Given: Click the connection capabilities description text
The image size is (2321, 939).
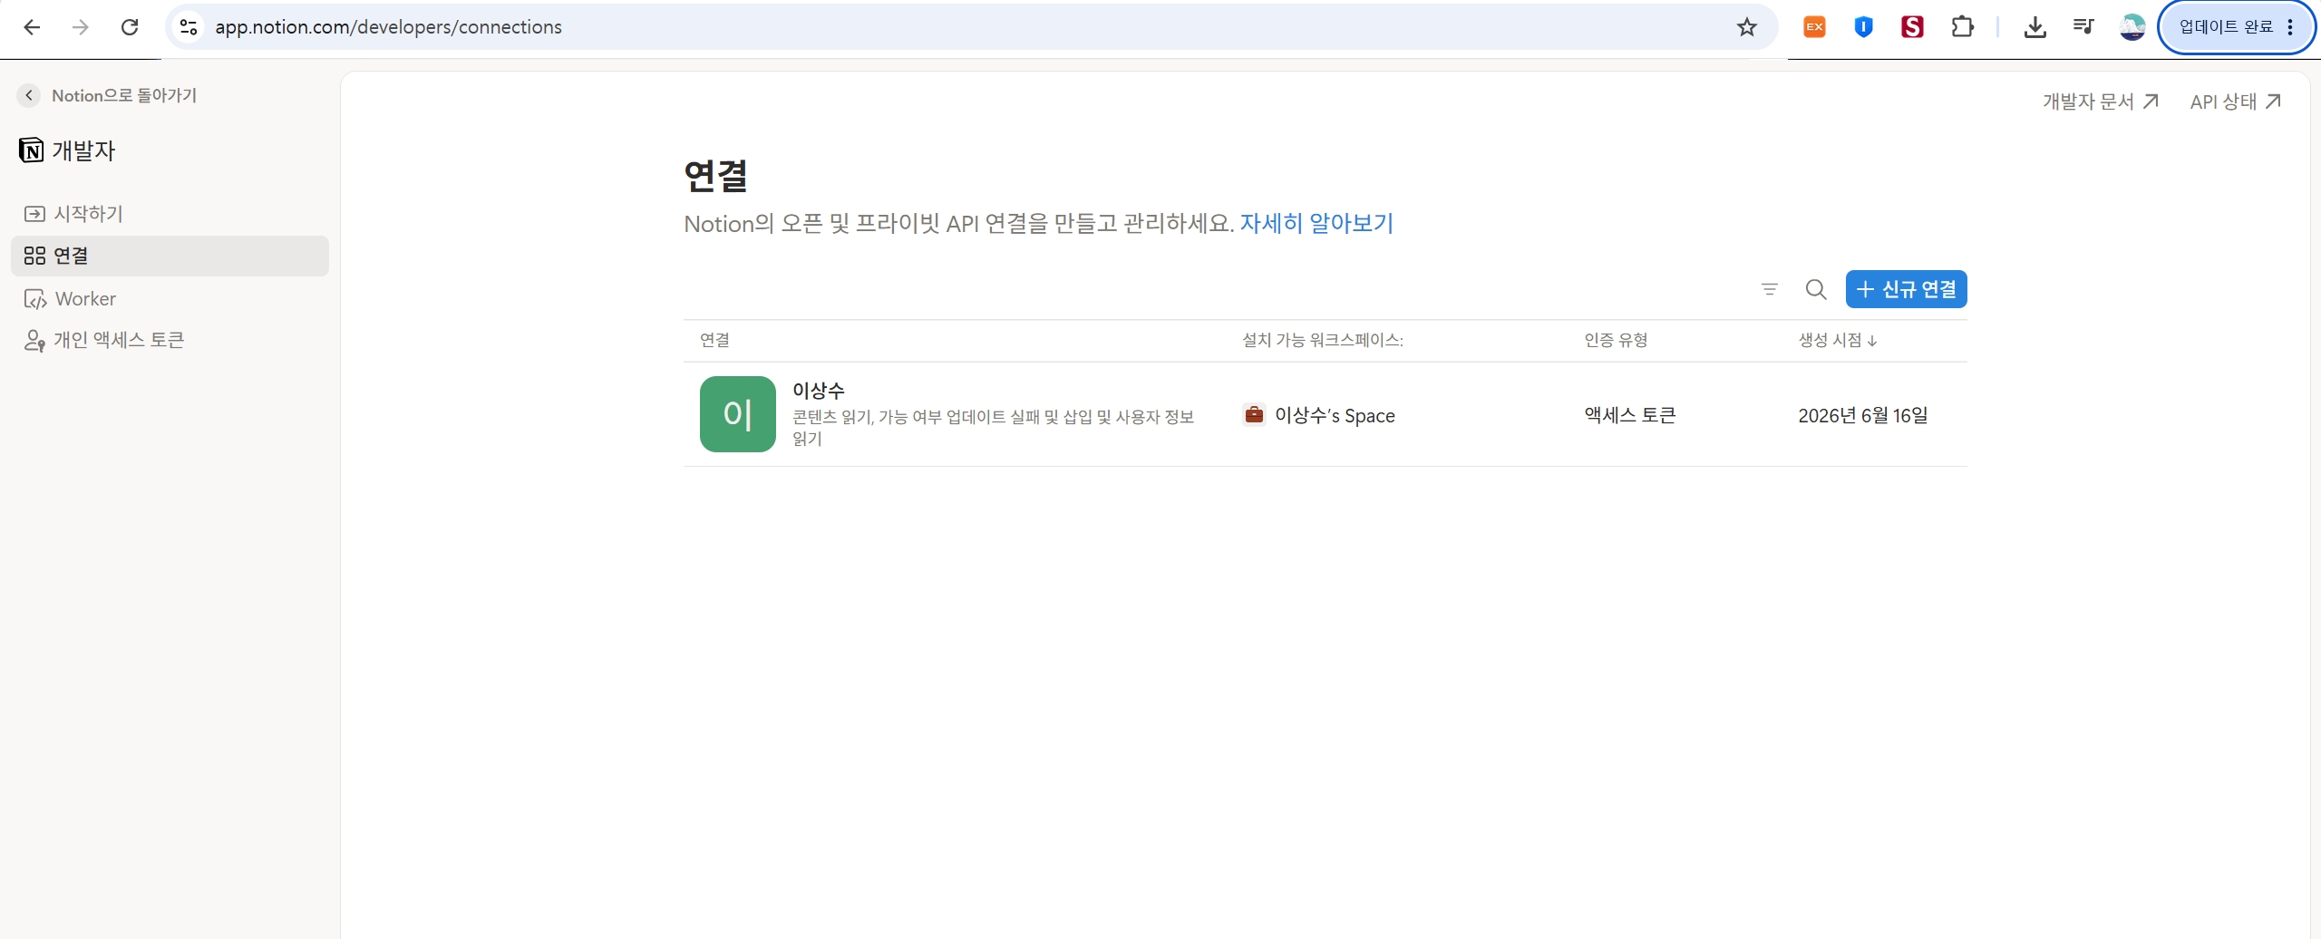Looking at the screenshot, I should point(993,428).
